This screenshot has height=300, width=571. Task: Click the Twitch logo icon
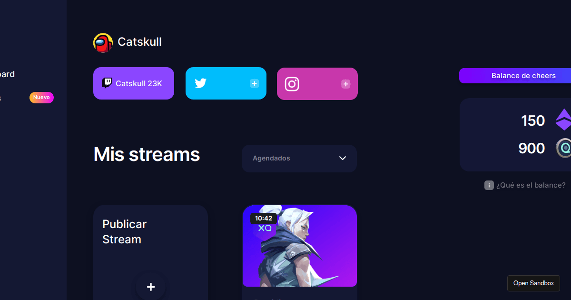point(107,83)
